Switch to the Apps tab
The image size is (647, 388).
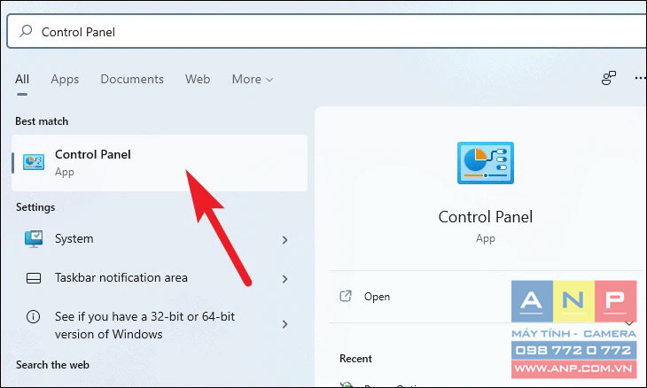(x=65, y=79)
